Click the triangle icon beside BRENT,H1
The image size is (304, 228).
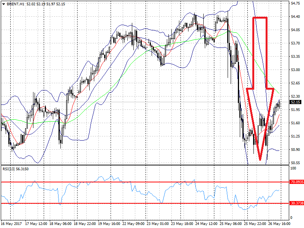pos(3,4)
